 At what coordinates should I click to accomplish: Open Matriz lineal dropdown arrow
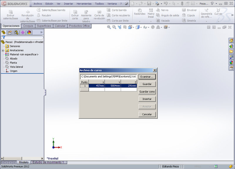pos(151,21)
